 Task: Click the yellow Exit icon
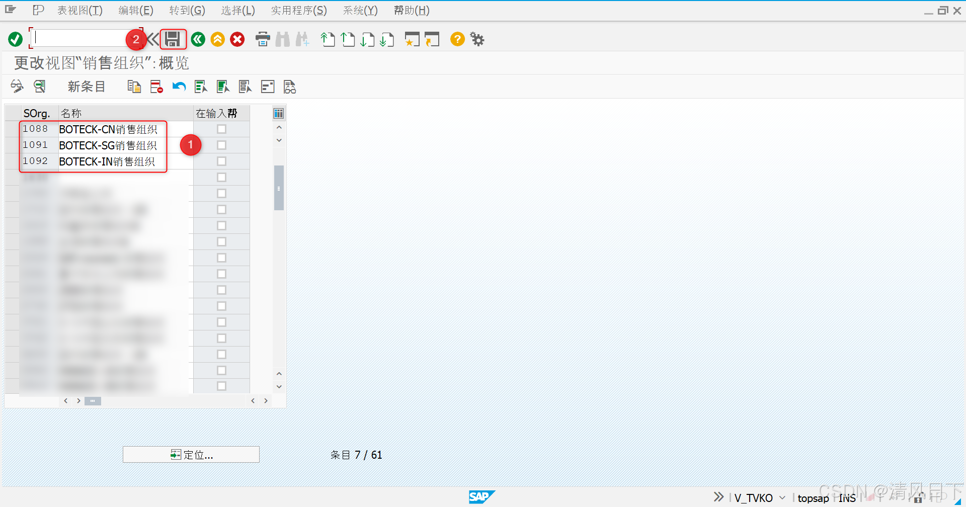point(218,39)
